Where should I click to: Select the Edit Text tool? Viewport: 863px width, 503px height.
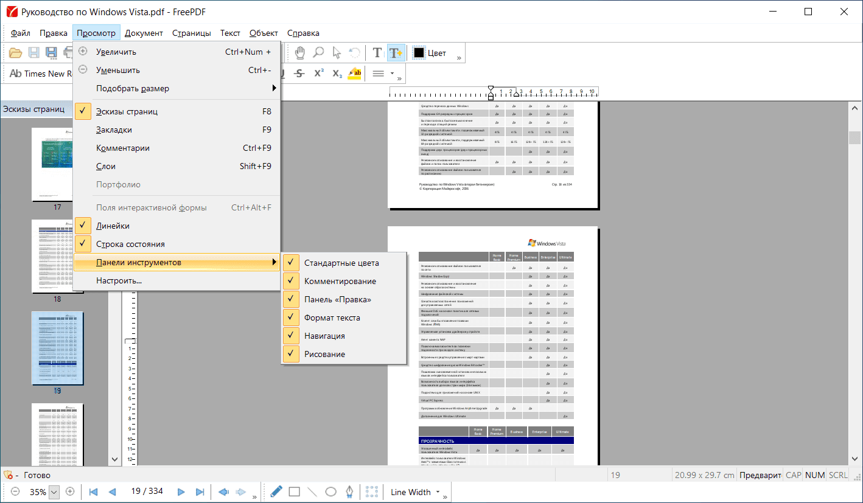coord(377,53)
